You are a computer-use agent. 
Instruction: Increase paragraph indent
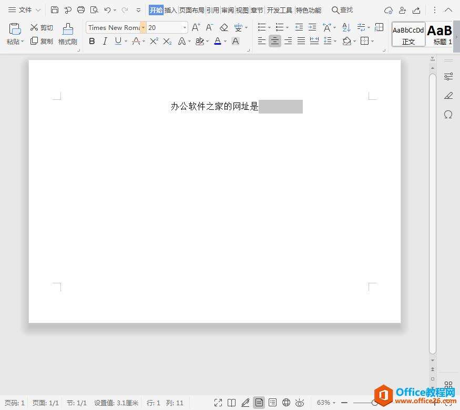click(312, 27)
